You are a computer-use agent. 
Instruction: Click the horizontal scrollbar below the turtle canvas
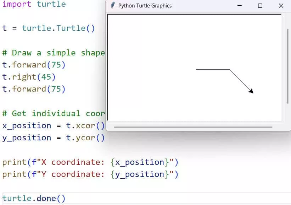tap(193, 126)
